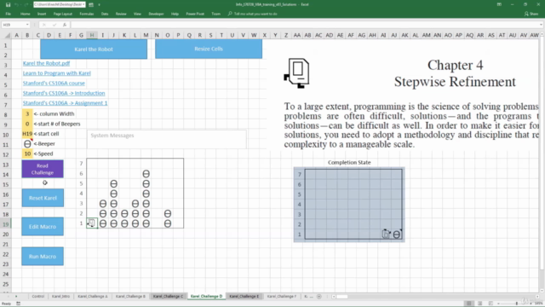This screenshot has width=545, height=307.
Task: Open the Karel the Robot.pdf link
Action: pos(46,63)
